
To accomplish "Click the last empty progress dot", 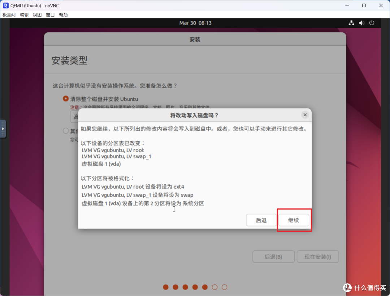I will tap(224, 287).
